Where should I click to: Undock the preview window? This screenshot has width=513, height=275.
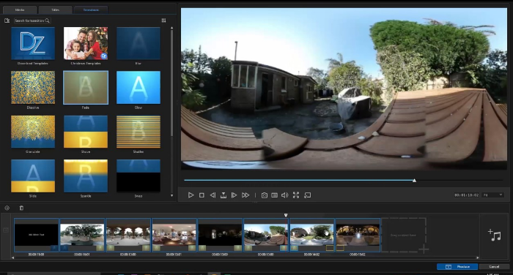pos(308,195)
